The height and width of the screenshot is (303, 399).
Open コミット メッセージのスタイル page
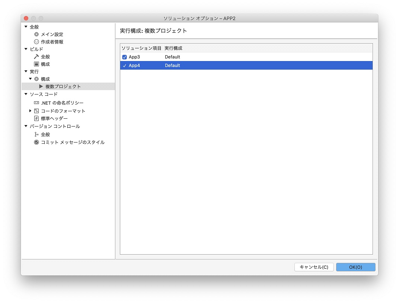[73, 142]
